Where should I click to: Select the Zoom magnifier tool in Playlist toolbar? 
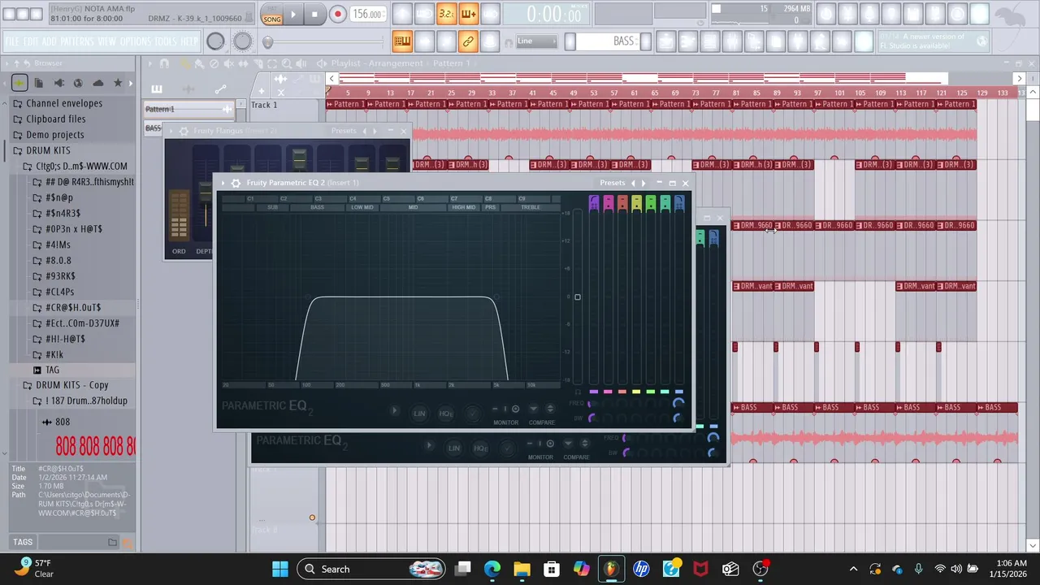click(286, 63)
